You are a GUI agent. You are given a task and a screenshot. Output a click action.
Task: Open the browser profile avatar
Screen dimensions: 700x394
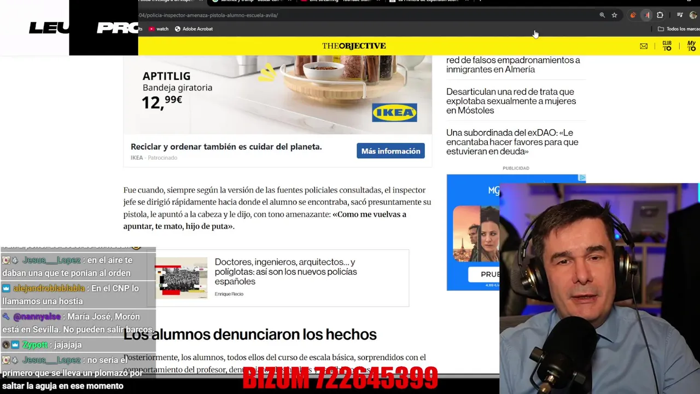(x=693, y=15)
